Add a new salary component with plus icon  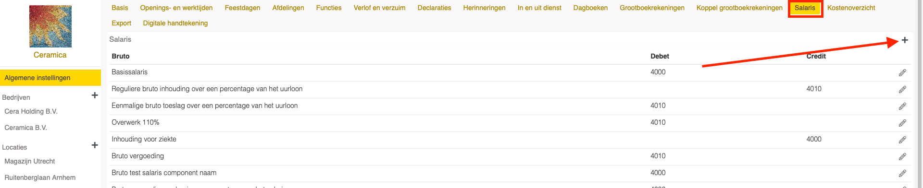point(905,40)
